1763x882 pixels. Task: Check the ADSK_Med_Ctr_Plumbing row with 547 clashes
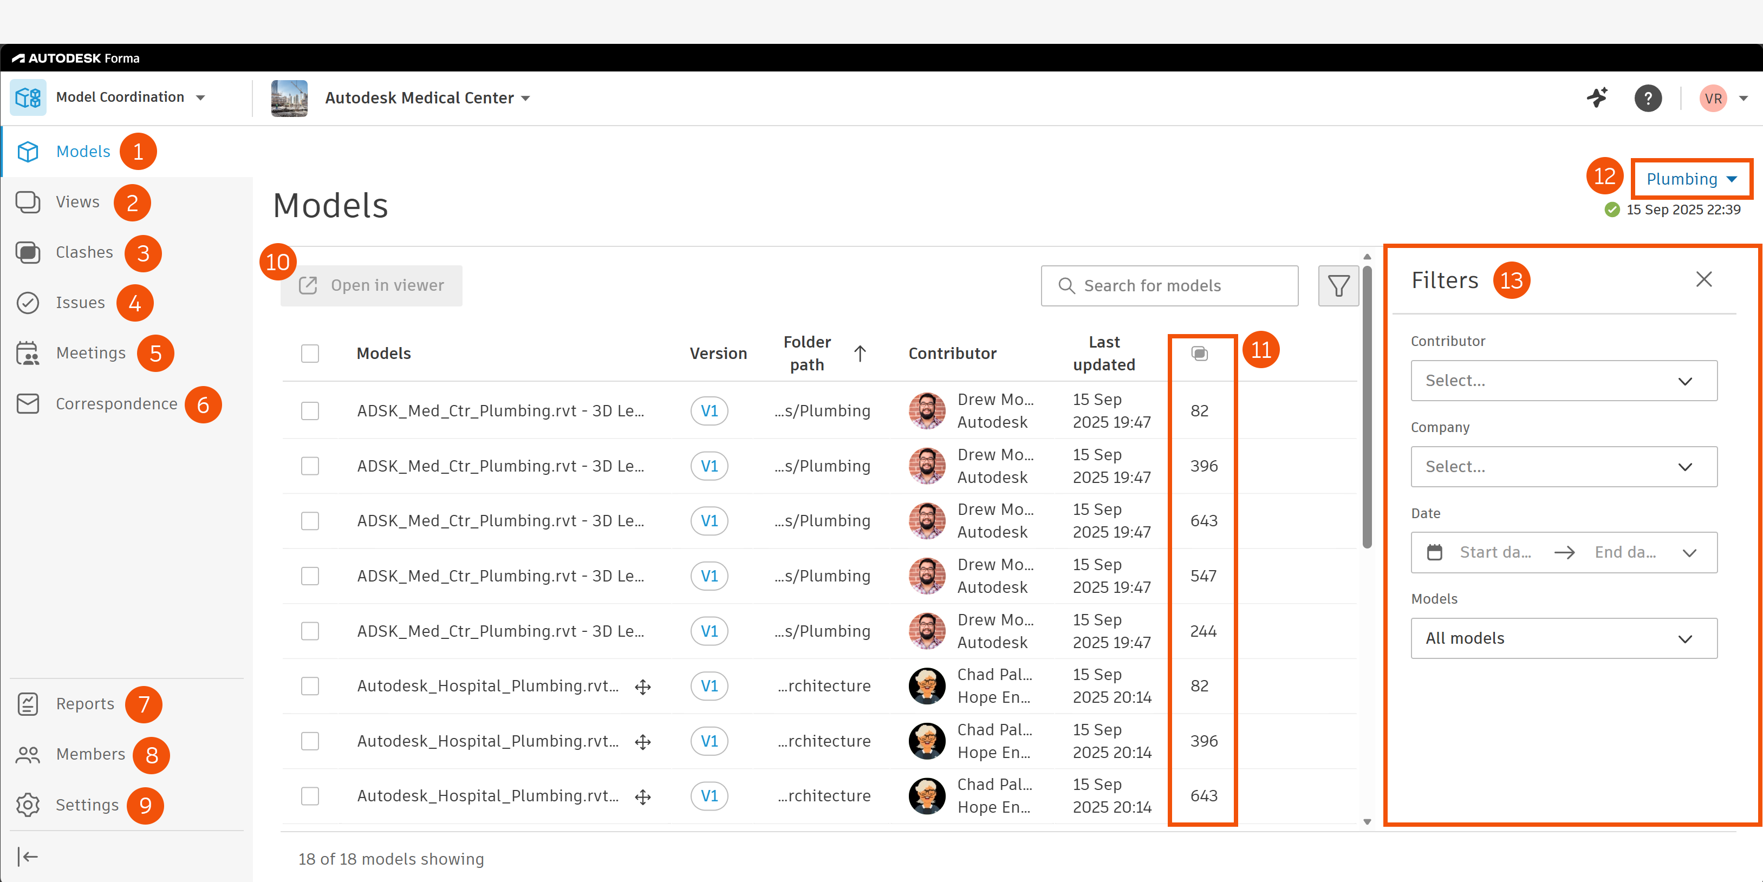point(310,576)
